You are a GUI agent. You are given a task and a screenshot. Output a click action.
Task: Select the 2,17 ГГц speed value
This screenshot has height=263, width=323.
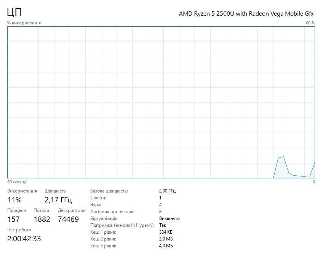click(58, 200)
